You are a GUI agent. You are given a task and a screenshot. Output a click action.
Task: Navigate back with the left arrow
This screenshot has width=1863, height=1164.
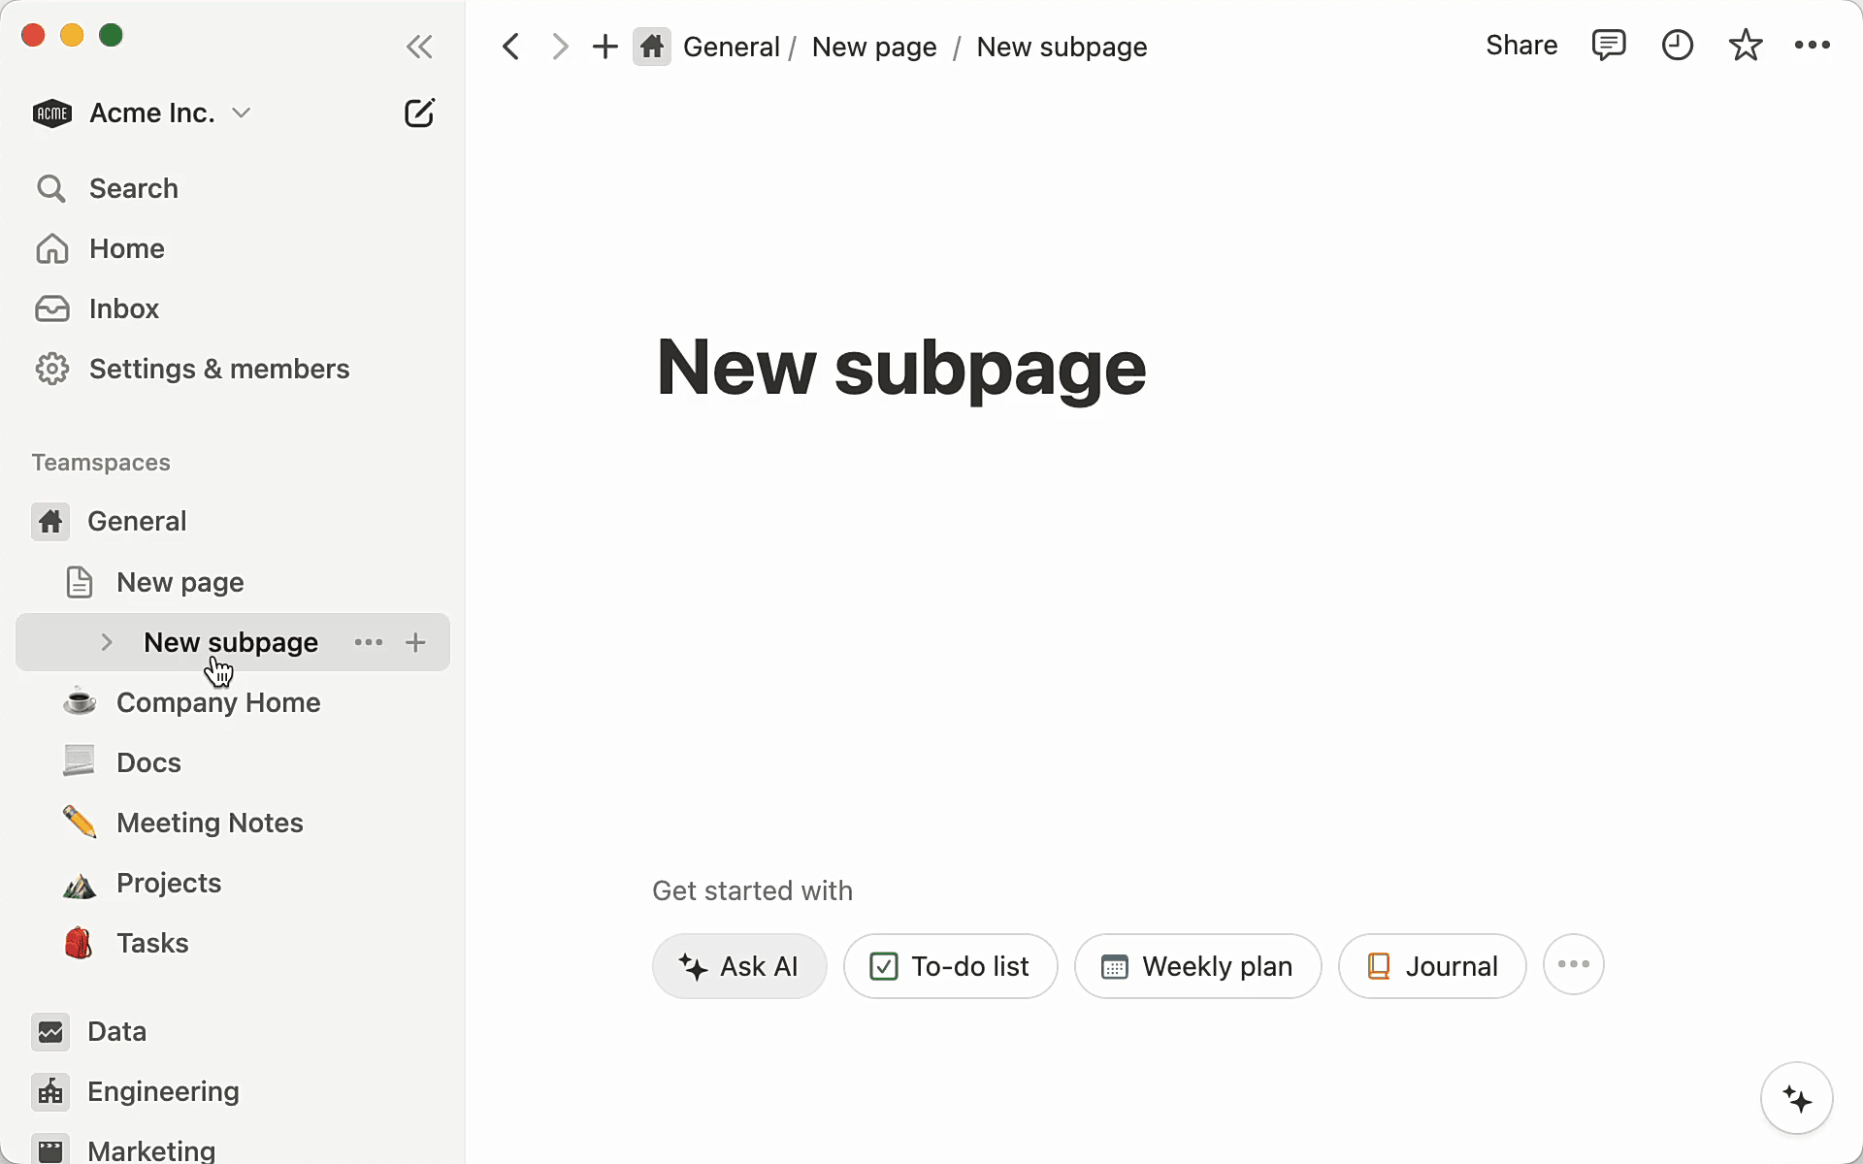(x=511, y=47)
